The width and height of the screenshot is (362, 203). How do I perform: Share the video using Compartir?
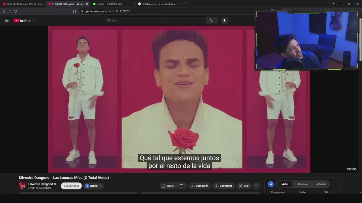point(199,186)
